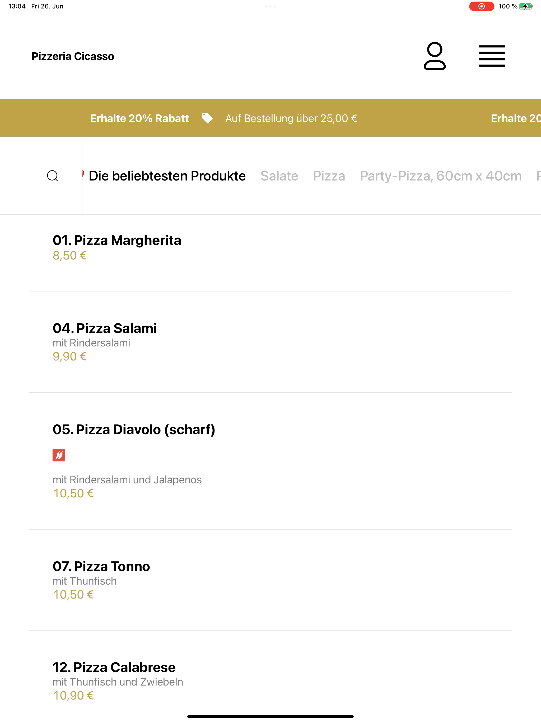Tap the battery status icon
Viewport: 541px width, 722px height.
(526, 6)
